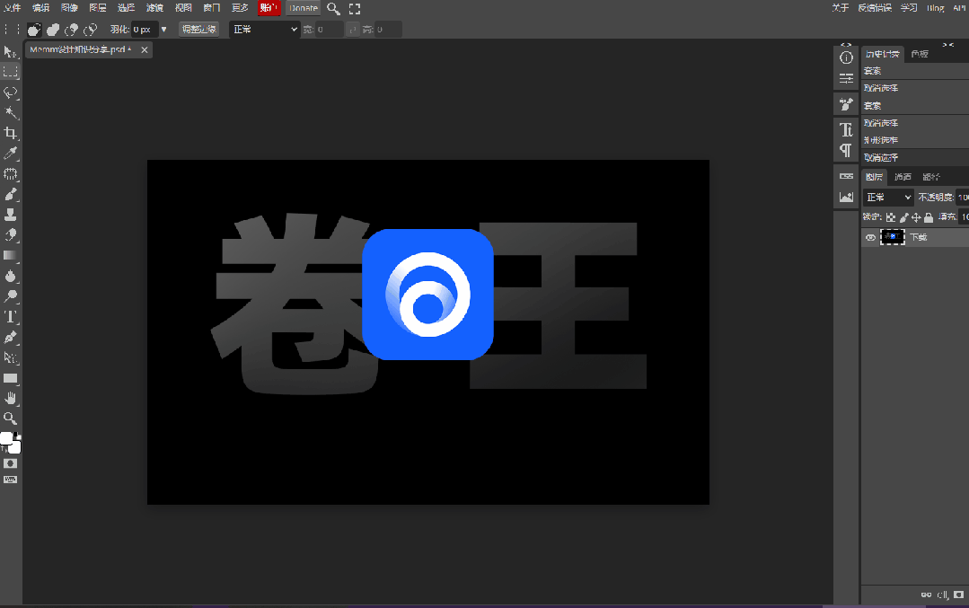
Task: Open the selection style dropdown in options bar
Action: (x=264, y=30)
